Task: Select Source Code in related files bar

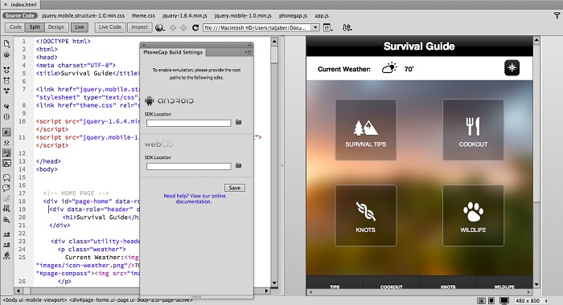Action: pos(20,16)
